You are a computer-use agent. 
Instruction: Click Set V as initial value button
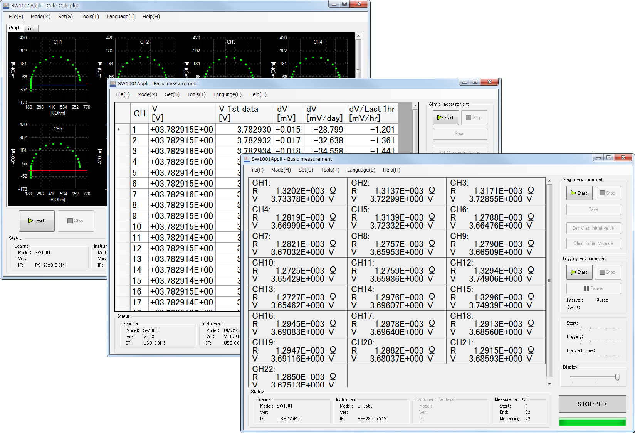(594, 228)
